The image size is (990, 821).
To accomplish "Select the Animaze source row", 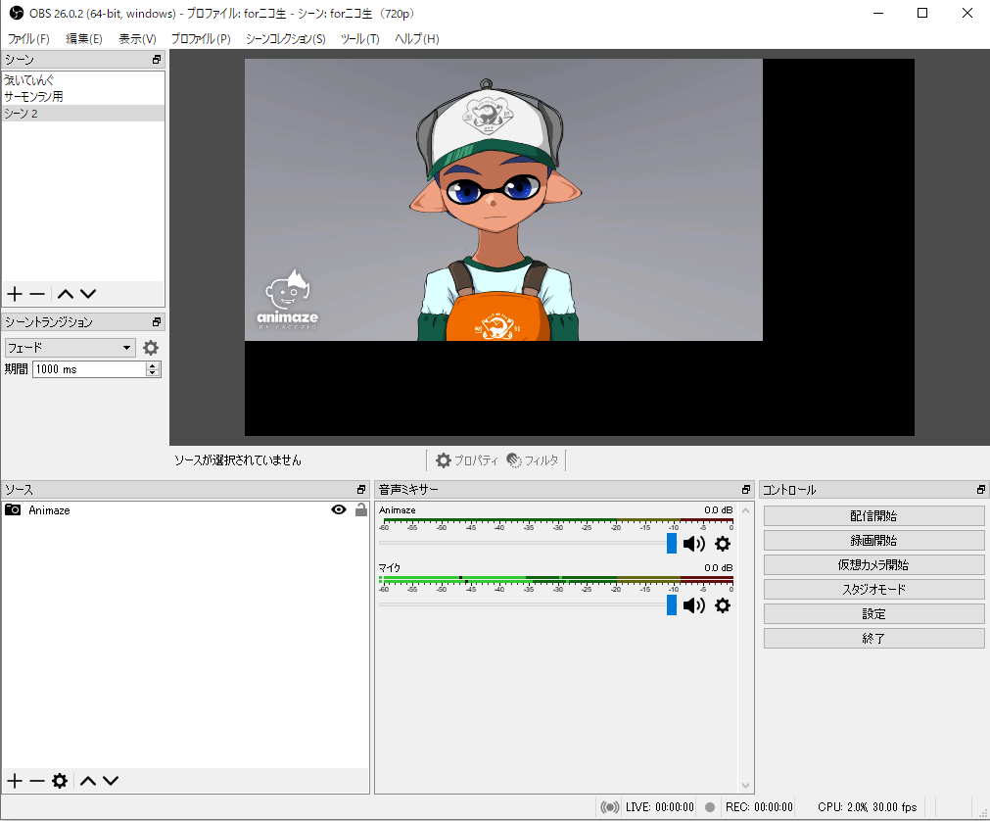I will pos(185,509).
